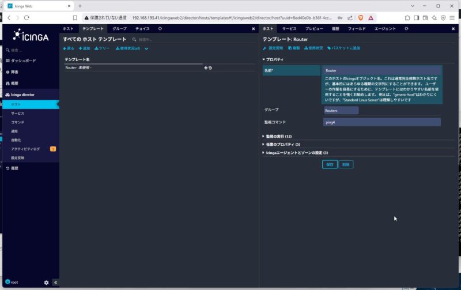Open the 履歴 history sidebar item

click(12, 168)
